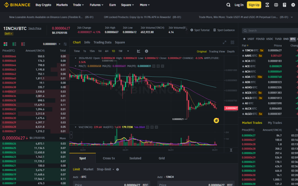The height and width of the screenshot is (186, 298).
Task: Open the language globe icon
Action: click(276, 5)
